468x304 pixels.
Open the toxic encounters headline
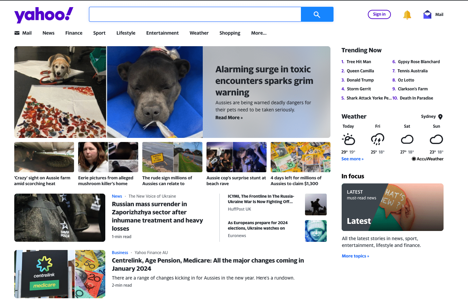[264, 81]
